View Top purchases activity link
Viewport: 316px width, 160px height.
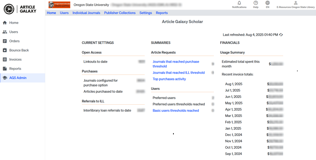[x=169, y=79]
